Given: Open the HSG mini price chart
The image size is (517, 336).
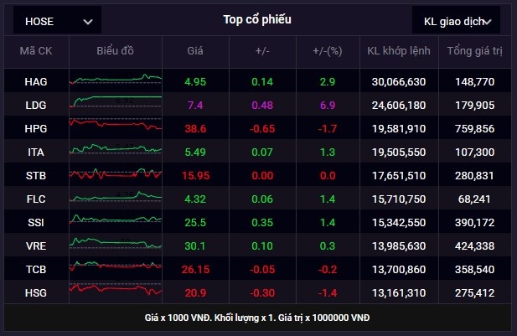Looking at the screenshot, I should pyautogui.click(x=116, y=292).
